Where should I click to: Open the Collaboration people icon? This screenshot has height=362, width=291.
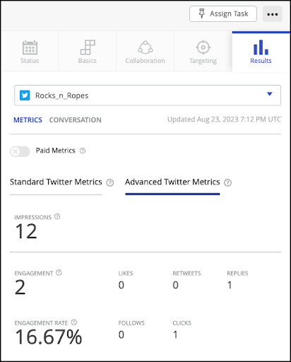[x=145, y=47]
